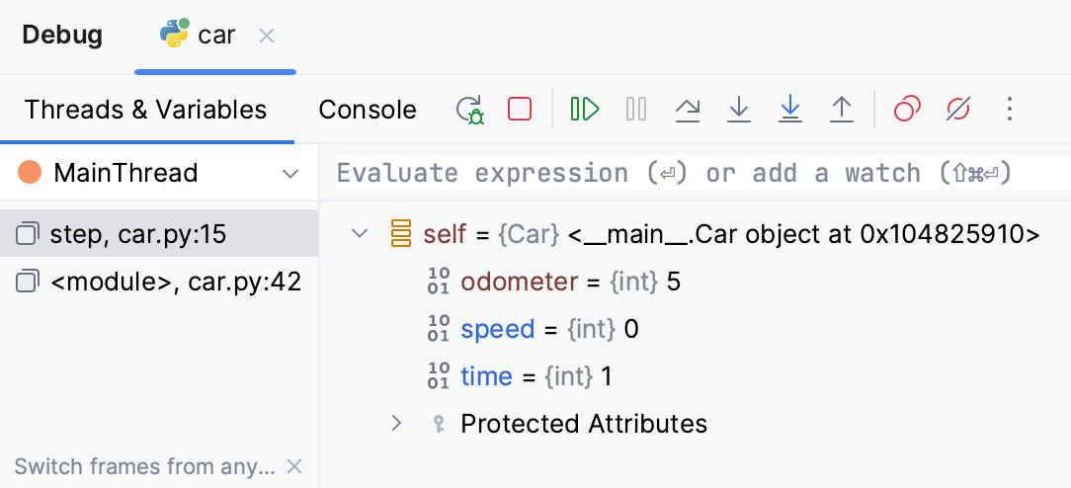Open the More options menu
The image size is (1071, 488).
tap(1009, 109)
